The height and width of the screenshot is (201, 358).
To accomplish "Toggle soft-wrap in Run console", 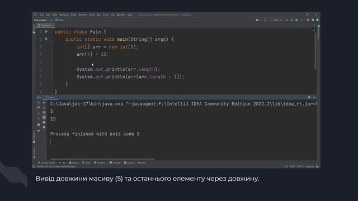I will click(44, 113).
